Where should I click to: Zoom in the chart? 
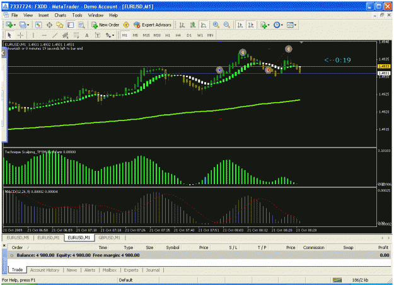pos(216,25)
